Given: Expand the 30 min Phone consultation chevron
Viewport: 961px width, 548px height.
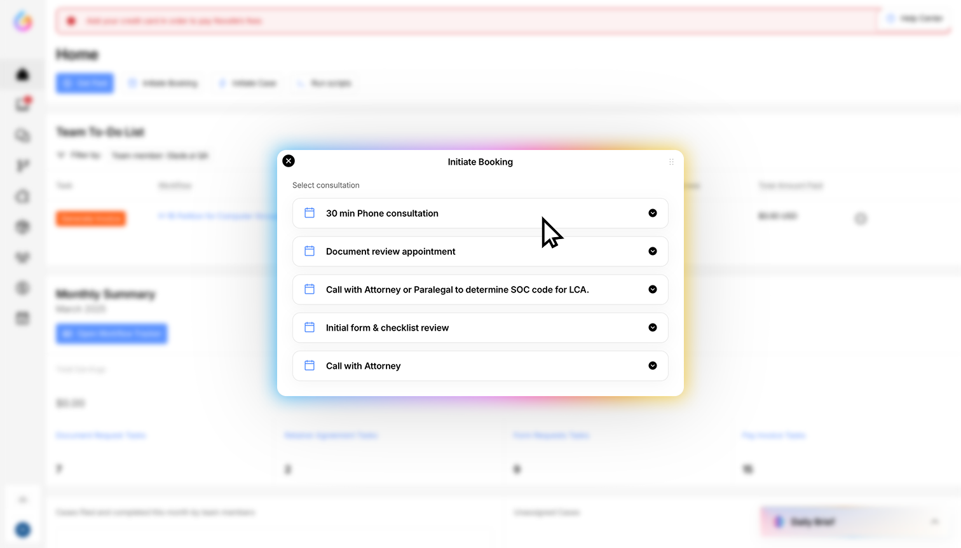Looking at the screenshot, I should [x=653, y=213].
